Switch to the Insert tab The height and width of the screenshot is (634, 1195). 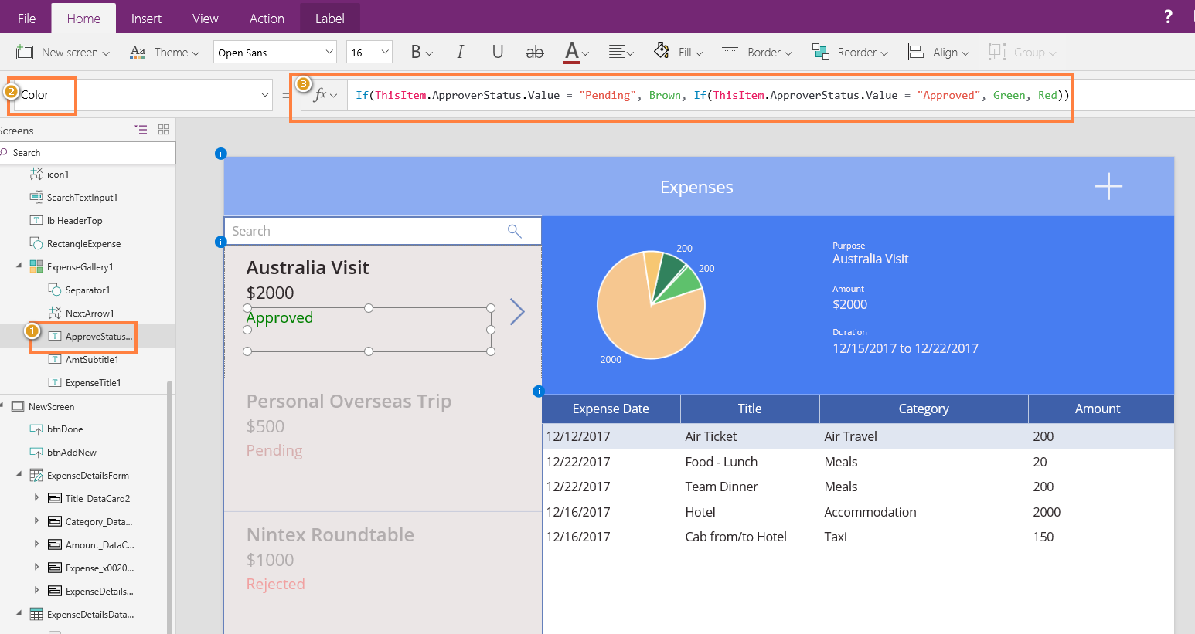coord(146,17)
